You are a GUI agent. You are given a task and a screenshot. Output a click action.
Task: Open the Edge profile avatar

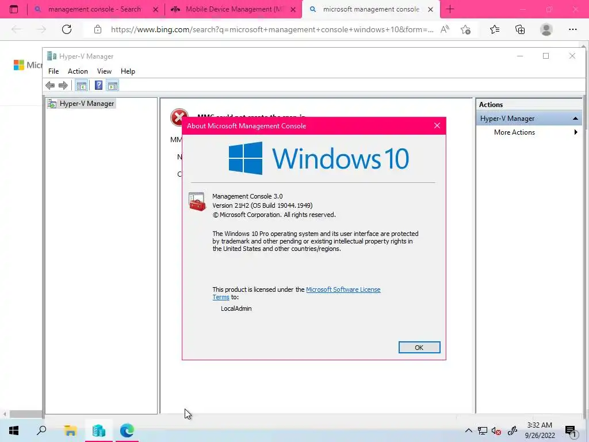[x=546, y=29]
